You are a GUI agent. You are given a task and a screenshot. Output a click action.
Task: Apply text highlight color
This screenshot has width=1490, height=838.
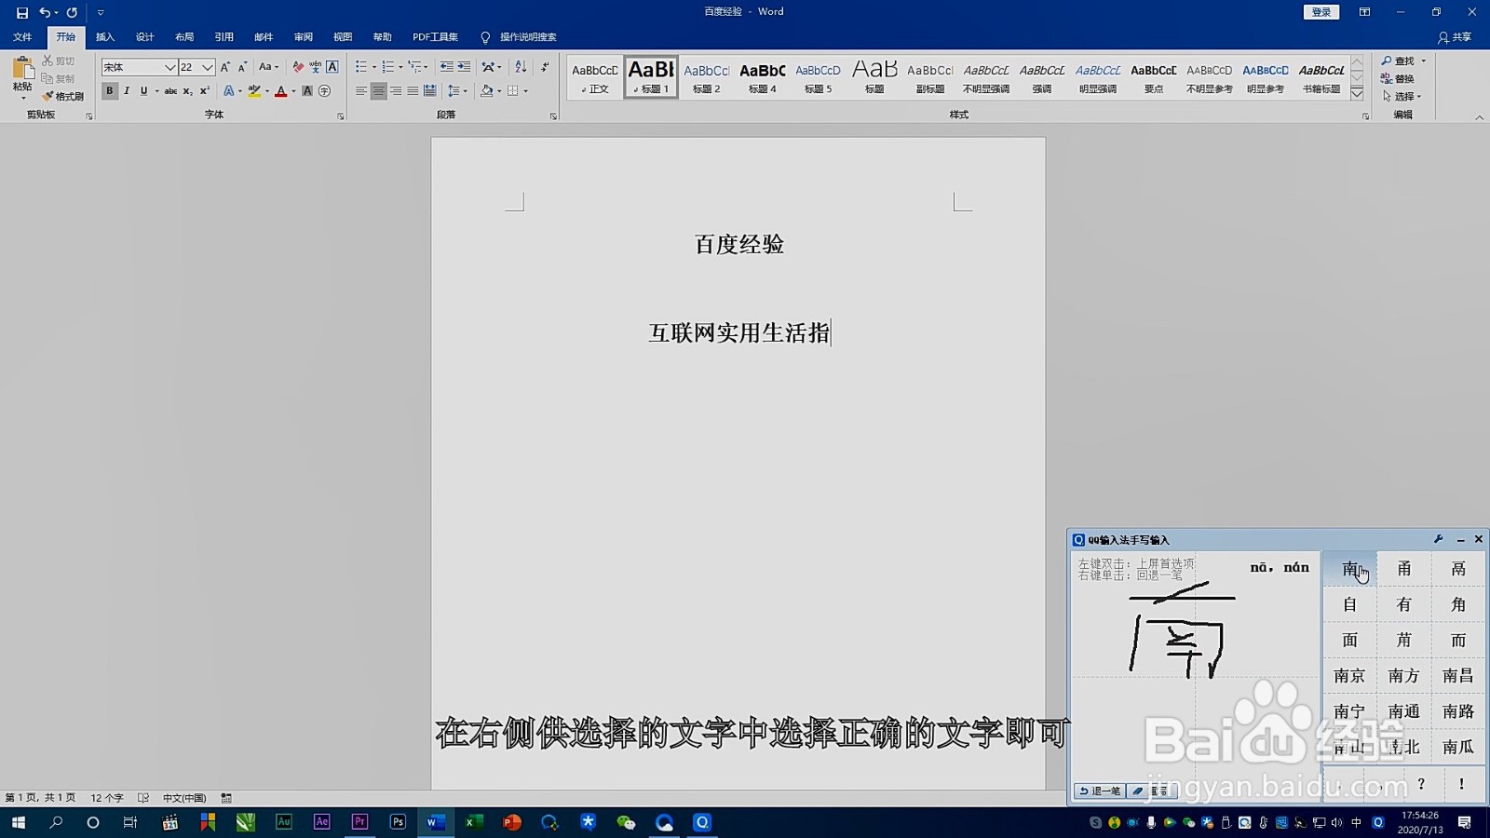click(253, 91)
